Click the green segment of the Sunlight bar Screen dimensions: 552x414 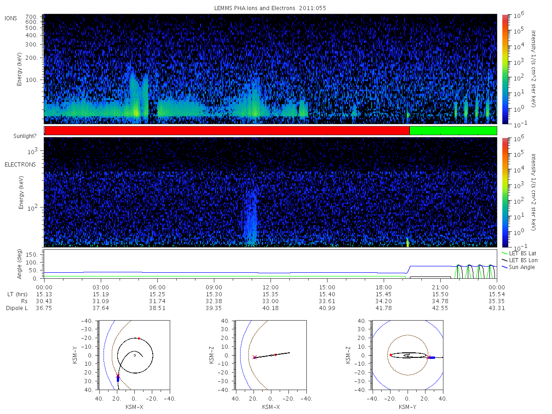(453, 131)
